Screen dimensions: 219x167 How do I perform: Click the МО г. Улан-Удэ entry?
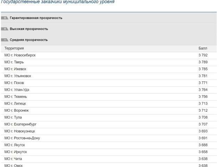[17, 90]
